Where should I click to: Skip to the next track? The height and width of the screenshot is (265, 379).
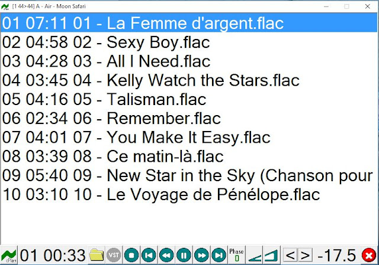click(219, 256)
